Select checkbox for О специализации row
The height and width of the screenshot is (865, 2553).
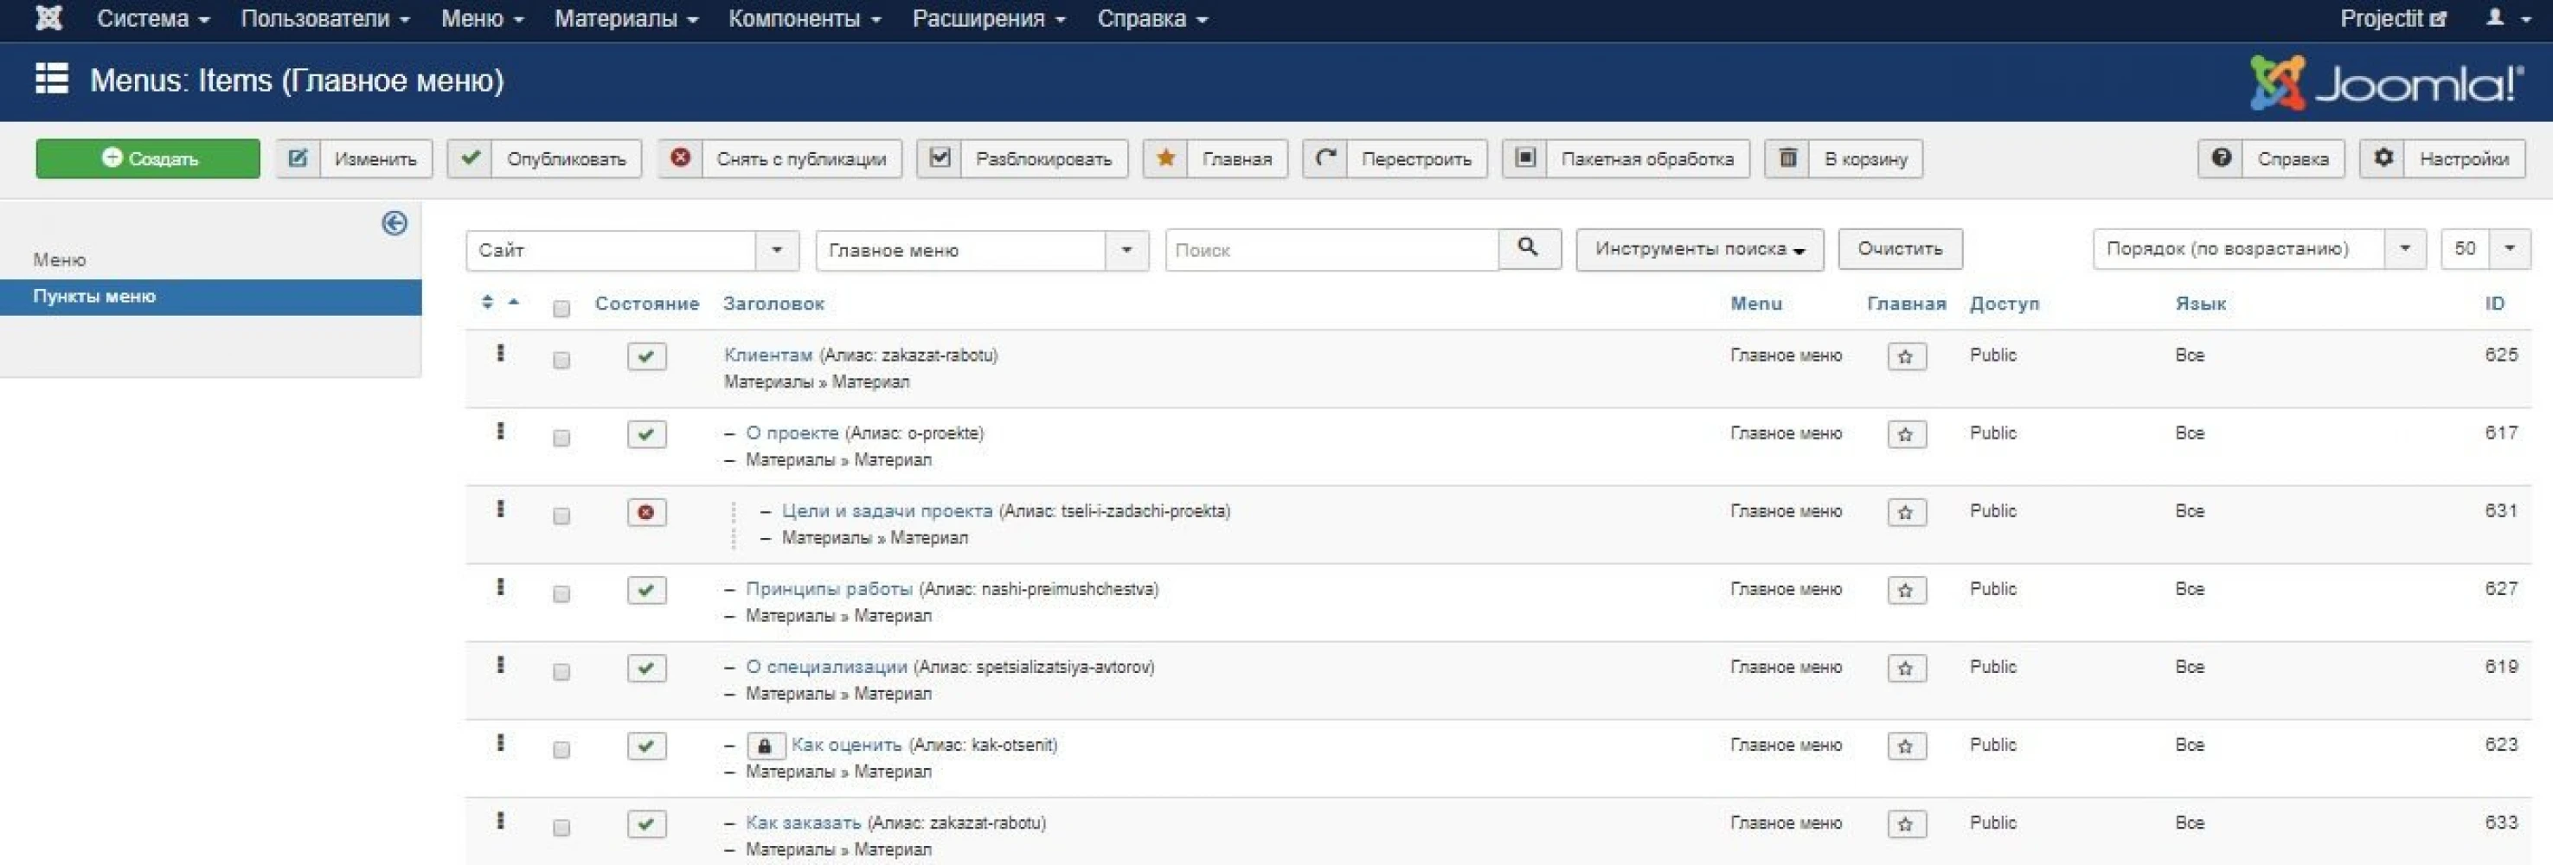tap(561, 672)
